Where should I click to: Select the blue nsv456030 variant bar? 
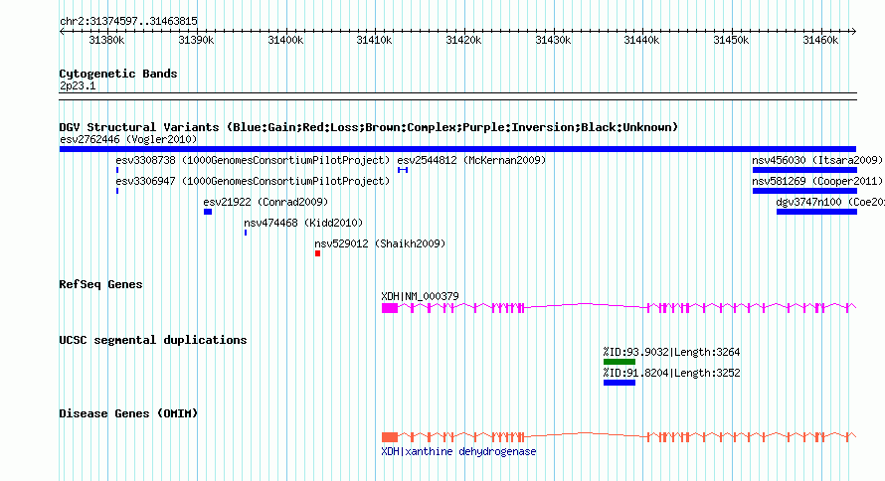(804, 170)
